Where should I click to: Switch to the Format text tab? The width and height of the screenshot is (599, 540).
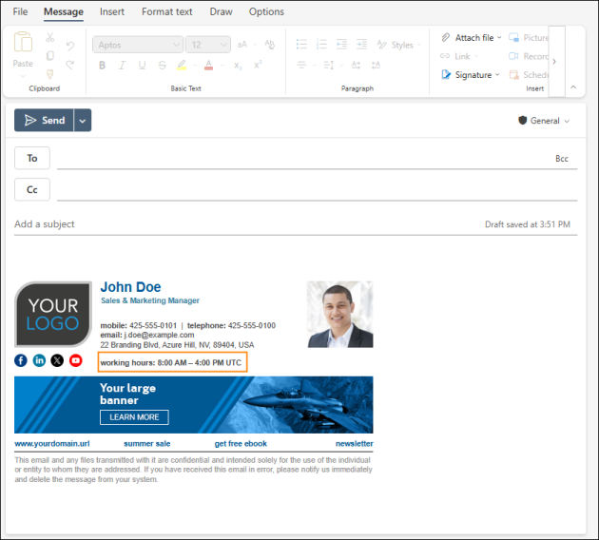pos(167,11)
